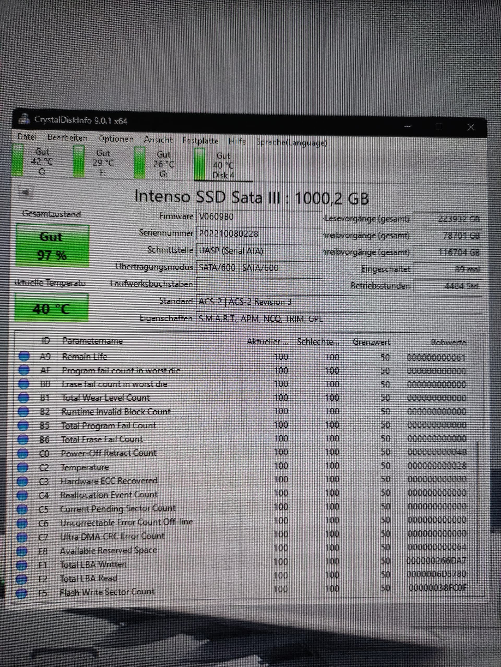Click the status icon for Power-Off Retract Count

click(23, 453)
